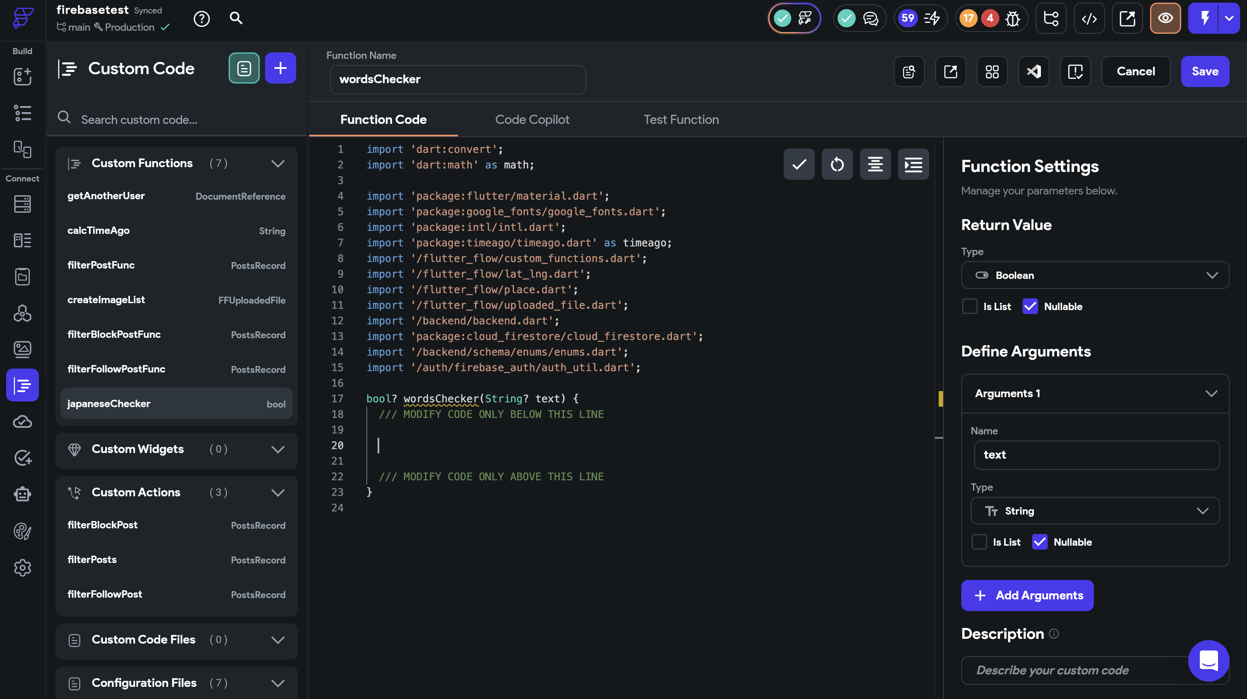1247x699 pixels.
Task: Uncheck Nullable for the return value
Action: tap(1030, 307)
